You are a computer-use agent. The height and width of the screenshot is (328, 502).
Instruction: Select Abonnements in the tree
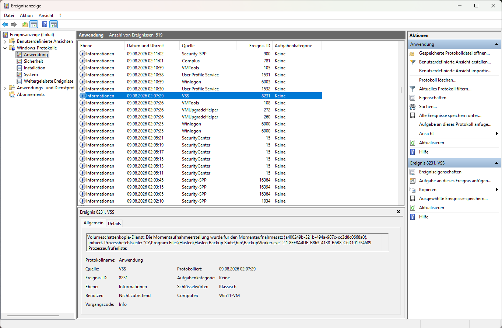tap(31, 94)
